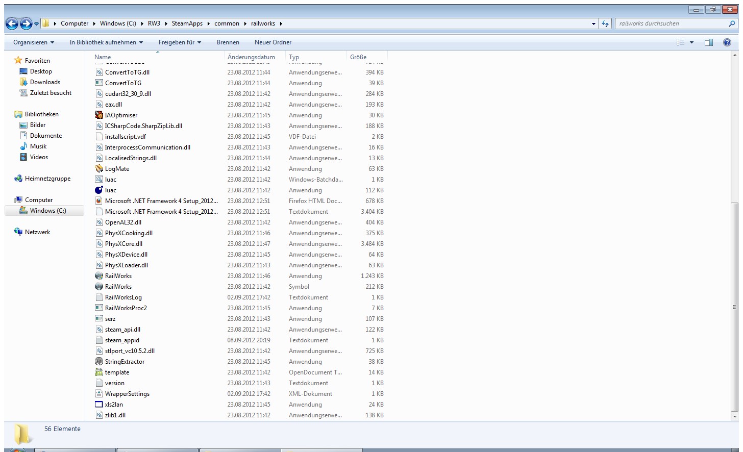Open the Freigeben für dropdown
Image resolution: width=743 pixels, height=452 pixels.
point(180,42)
